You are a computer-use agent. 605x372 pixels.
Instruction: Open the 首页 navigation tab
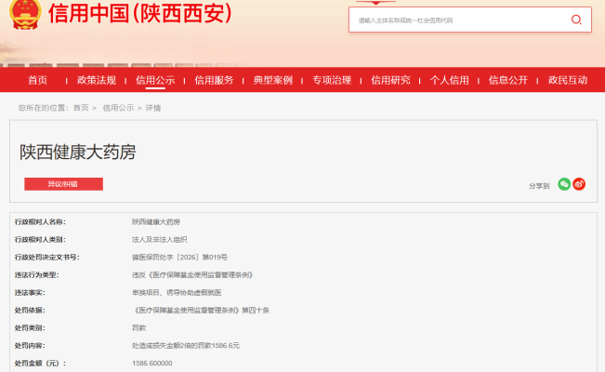38,80
